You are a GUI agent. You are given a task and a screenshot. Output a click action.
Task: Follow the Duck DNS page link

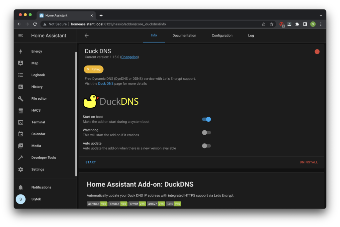[106, 83]
